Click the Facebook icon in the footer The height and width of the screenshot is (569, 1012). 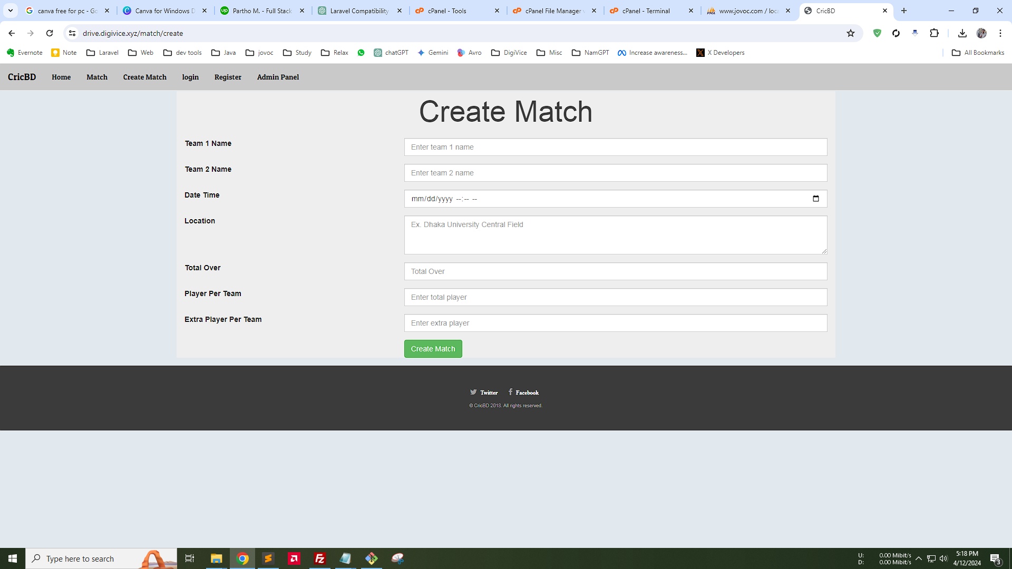[510, 392]
